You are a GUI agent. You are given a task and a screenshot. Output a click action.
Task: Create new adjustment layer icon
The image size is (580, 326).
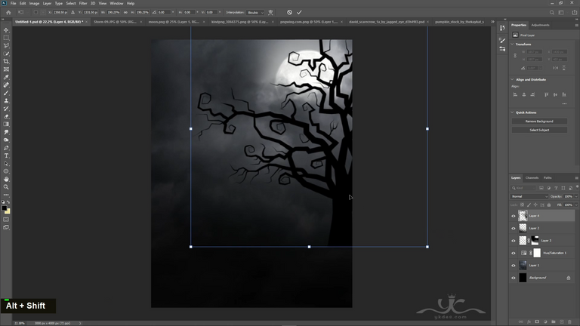tap(545, 322)
